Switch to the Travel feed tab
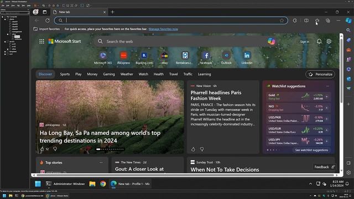Screen dimensions: 354x199 [x=173, y=74]
